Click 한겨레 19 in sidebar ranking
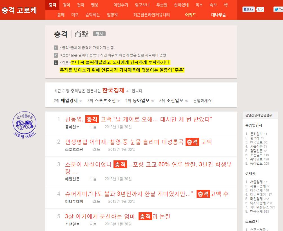This screenshot has height=231, width=283. pyautogui.click(x=257, y=138)
